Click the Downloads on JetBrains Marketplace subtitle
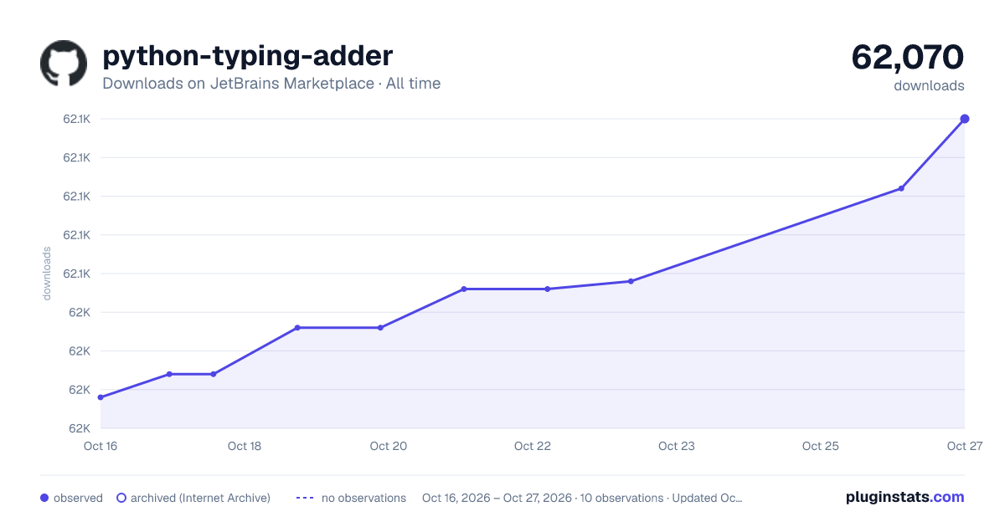Image resolution: width=1005 pixels, height=527 pixels. (x=271, y=84)
